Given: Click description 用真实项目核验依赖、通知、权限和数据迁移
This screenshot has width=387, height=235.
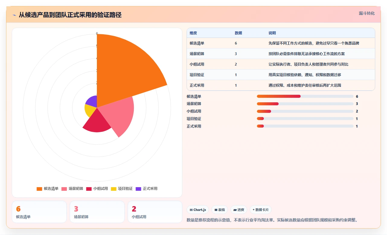Looking at the screenshot, I should (305, 75).
